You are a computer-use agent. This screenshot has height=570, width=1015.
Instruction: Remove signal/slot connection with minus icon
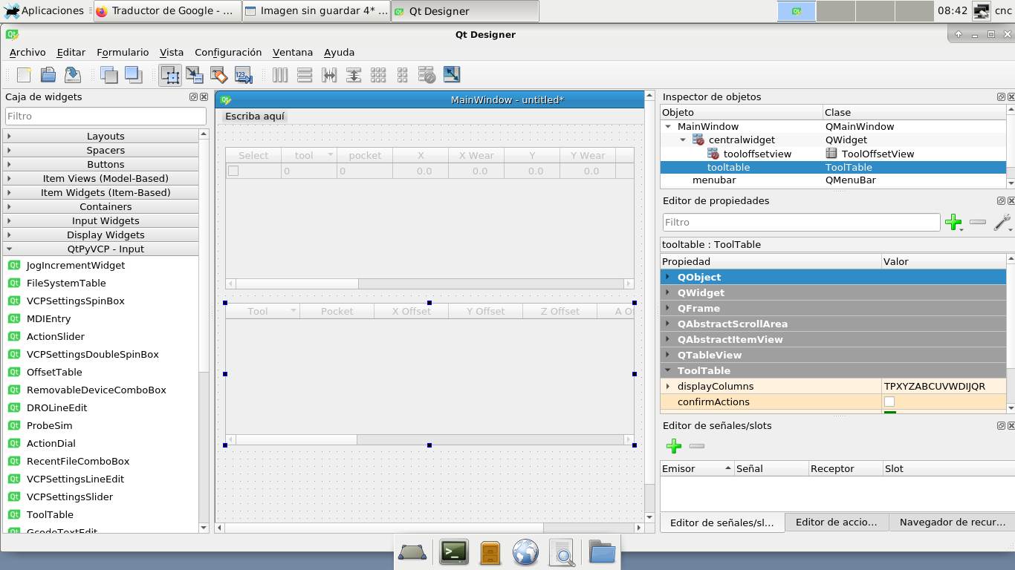pyautogui.click(x=697, y=446)
